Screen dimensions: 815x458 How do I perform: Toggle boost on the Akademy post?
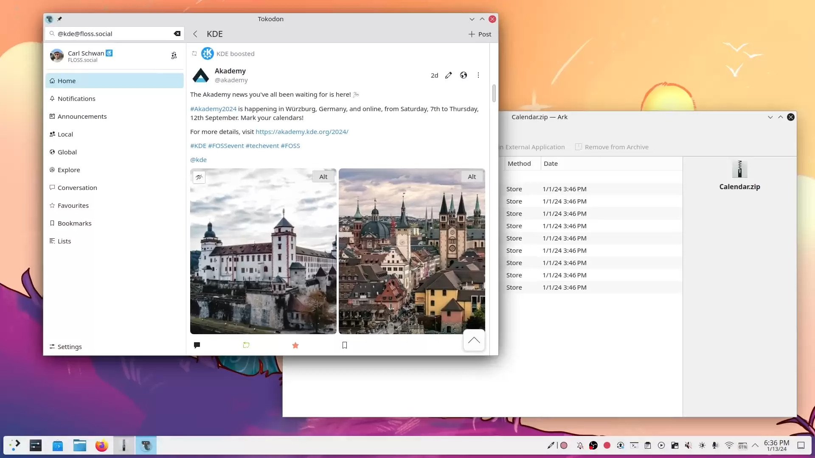(246, 345)
